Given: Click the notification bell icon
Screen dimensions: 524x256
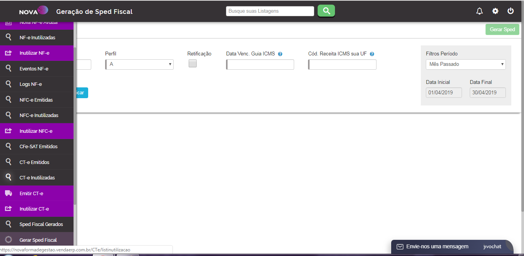Looking at the screenshot, I should point(479,11).
